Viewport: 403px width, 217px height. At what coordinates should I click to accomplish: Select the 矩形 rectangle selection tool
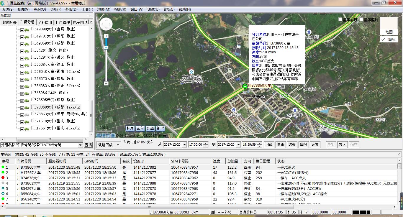(x=160, y=129)
